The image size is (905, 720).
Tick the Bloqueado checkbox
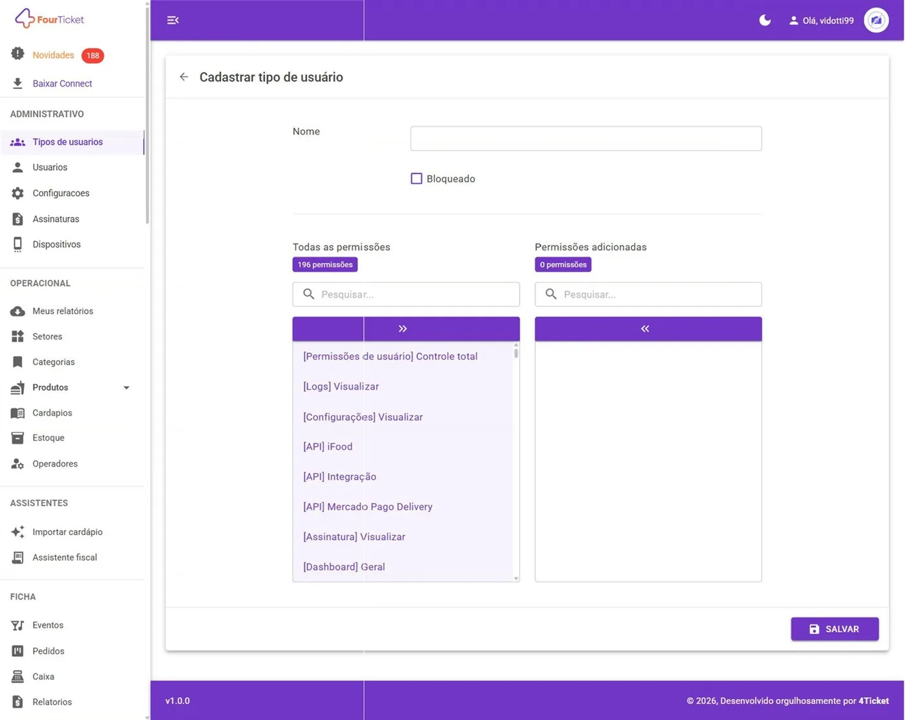pyautogui.click(x=416, y=178)
